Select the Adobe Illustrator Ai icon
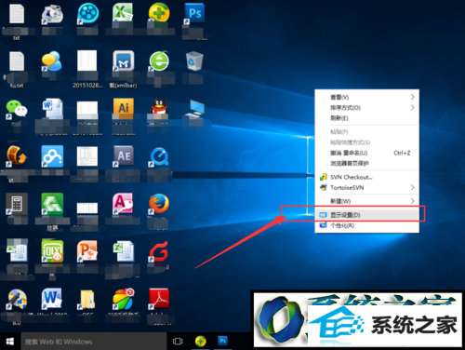Image resolution: width=465 pixels, height=350 pixels. click(x=123, y=109)
